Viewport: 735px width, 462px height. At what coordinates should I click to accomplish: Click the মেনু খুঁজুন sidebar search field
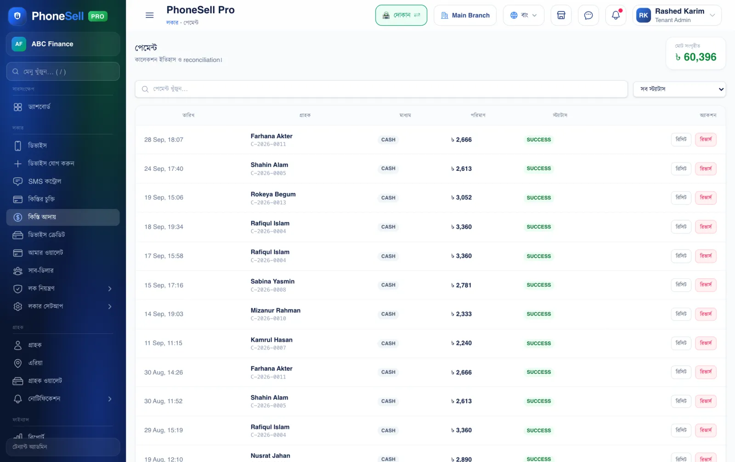[x=63, y=72]
